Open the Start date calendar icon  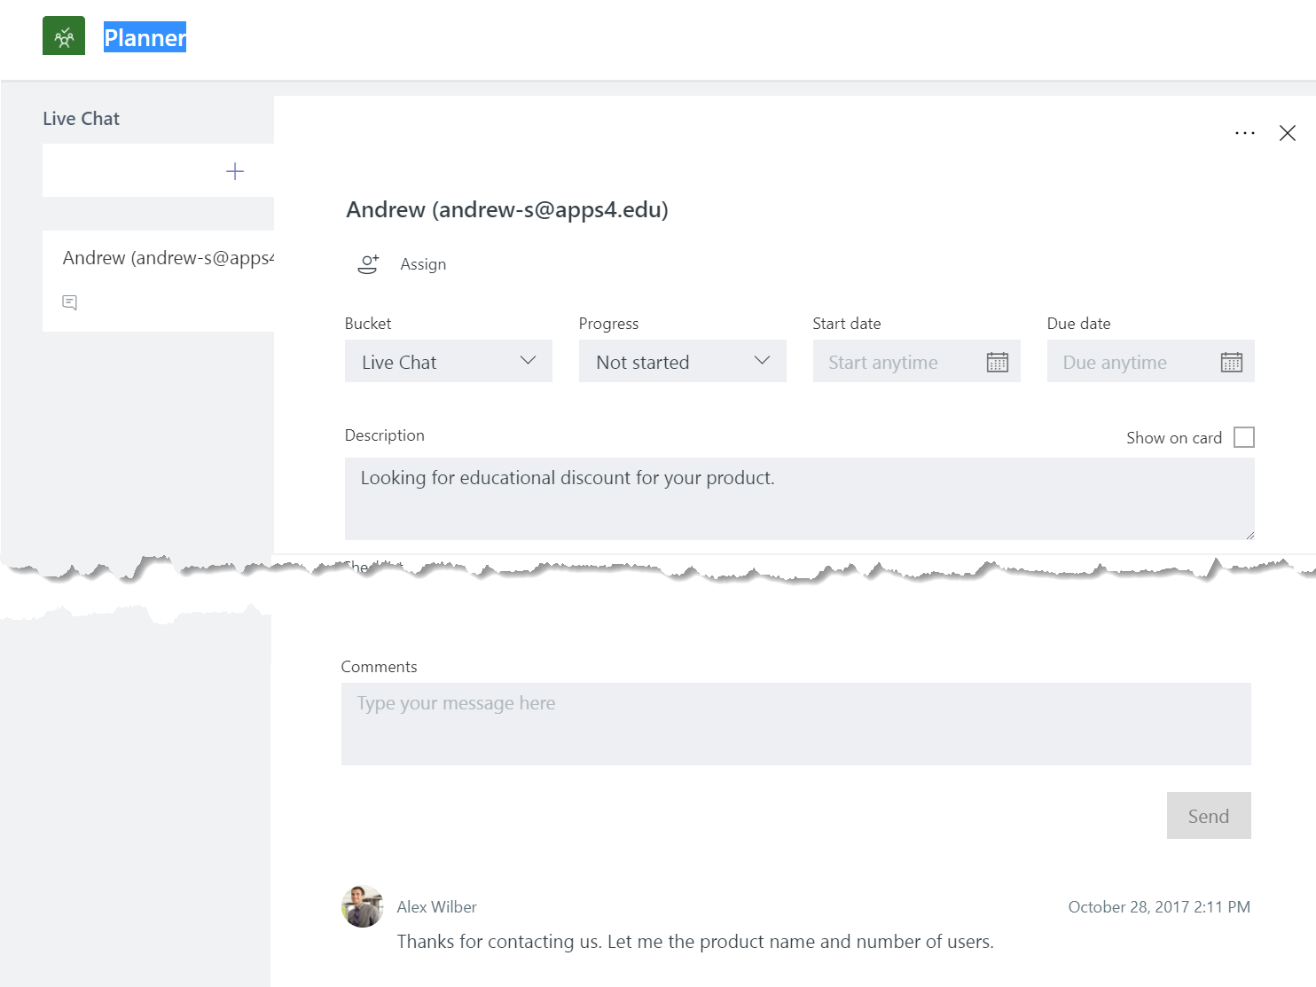pyautogui.click(x=998, y=362)
